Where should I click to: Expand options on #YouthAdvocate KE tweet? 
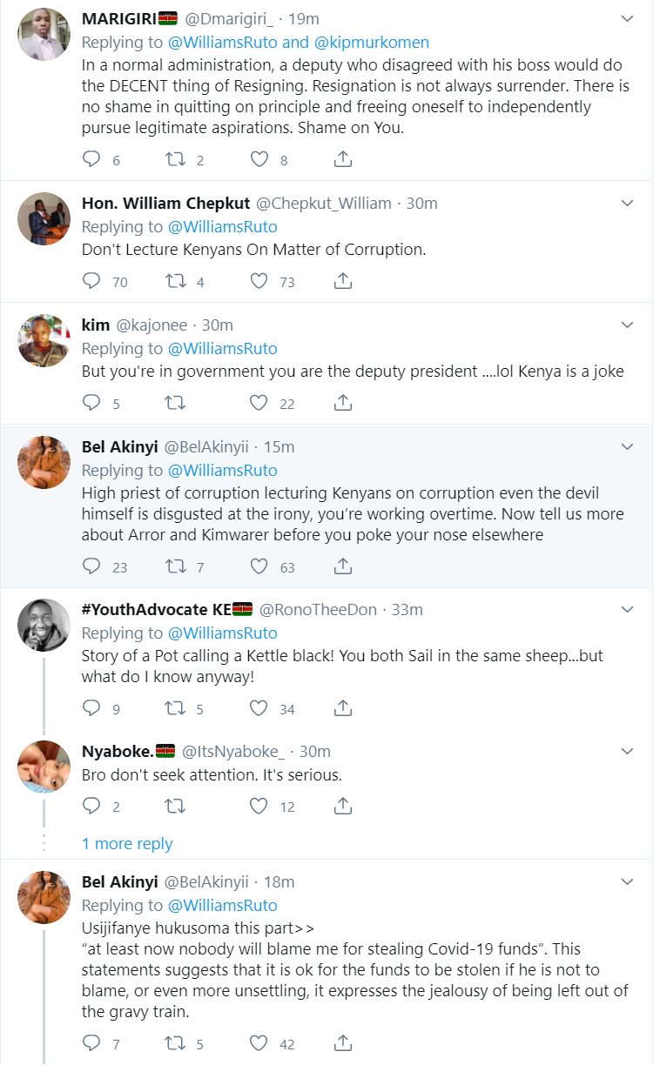tap(627, 609)
